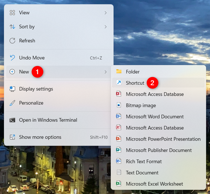The width and height of the screenshot is (210, 194).
Task: Click the Microsoft PowerPoint Presentation icon
Action: coord(119,139)
